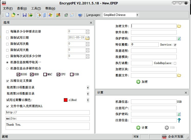Click the Open folder toolbar icon
This screenshot has height=140, width=191.
tap(13, 15)
